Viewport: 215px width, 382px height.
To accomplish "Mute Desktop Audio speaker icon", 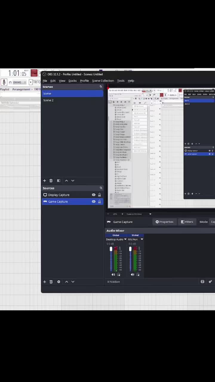I will tap(113, 275).
